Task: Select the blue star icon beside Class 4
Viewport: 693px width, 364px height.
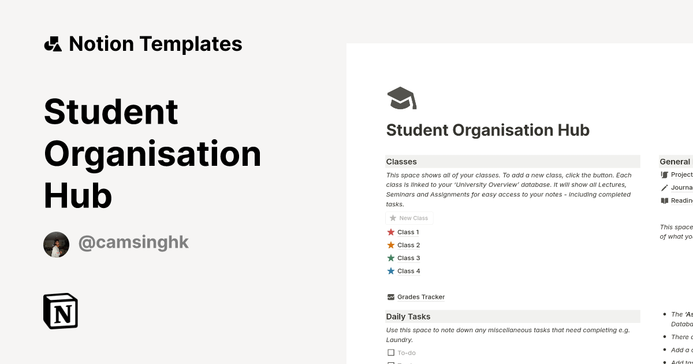Action: [x=391, y=270]
